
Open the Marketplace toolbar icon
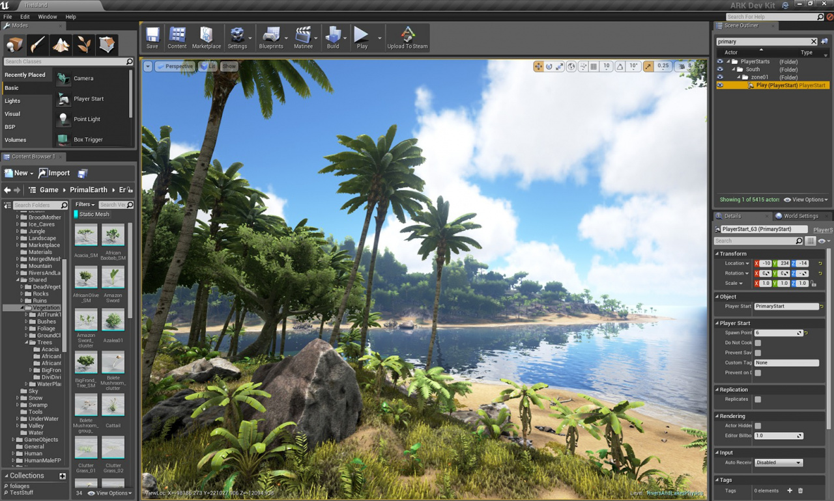pos(206,38)
